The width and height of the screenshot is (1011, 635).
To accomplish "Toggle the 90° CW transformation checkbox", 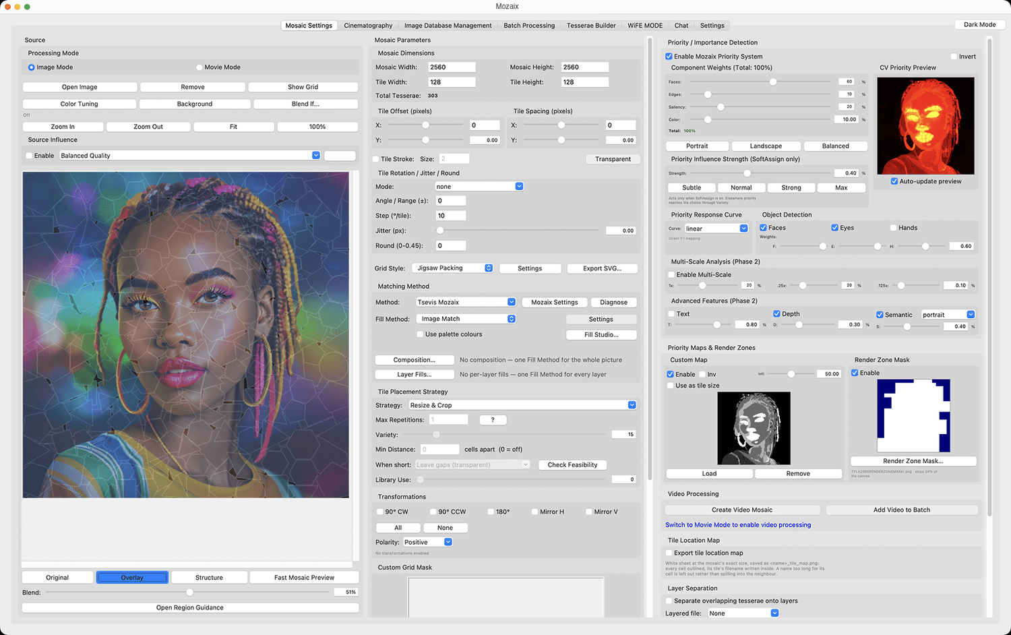I will click(x=380, y=512).
